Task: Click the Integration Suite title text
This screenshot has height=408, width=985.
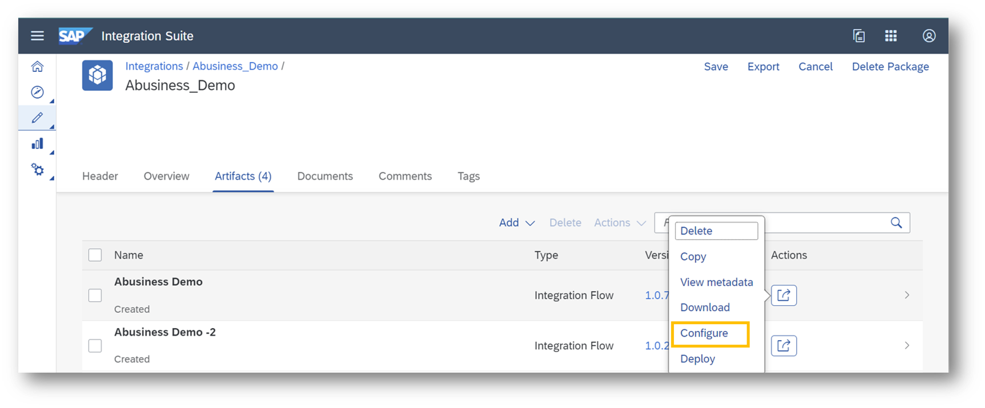Action: click(147, 36)
